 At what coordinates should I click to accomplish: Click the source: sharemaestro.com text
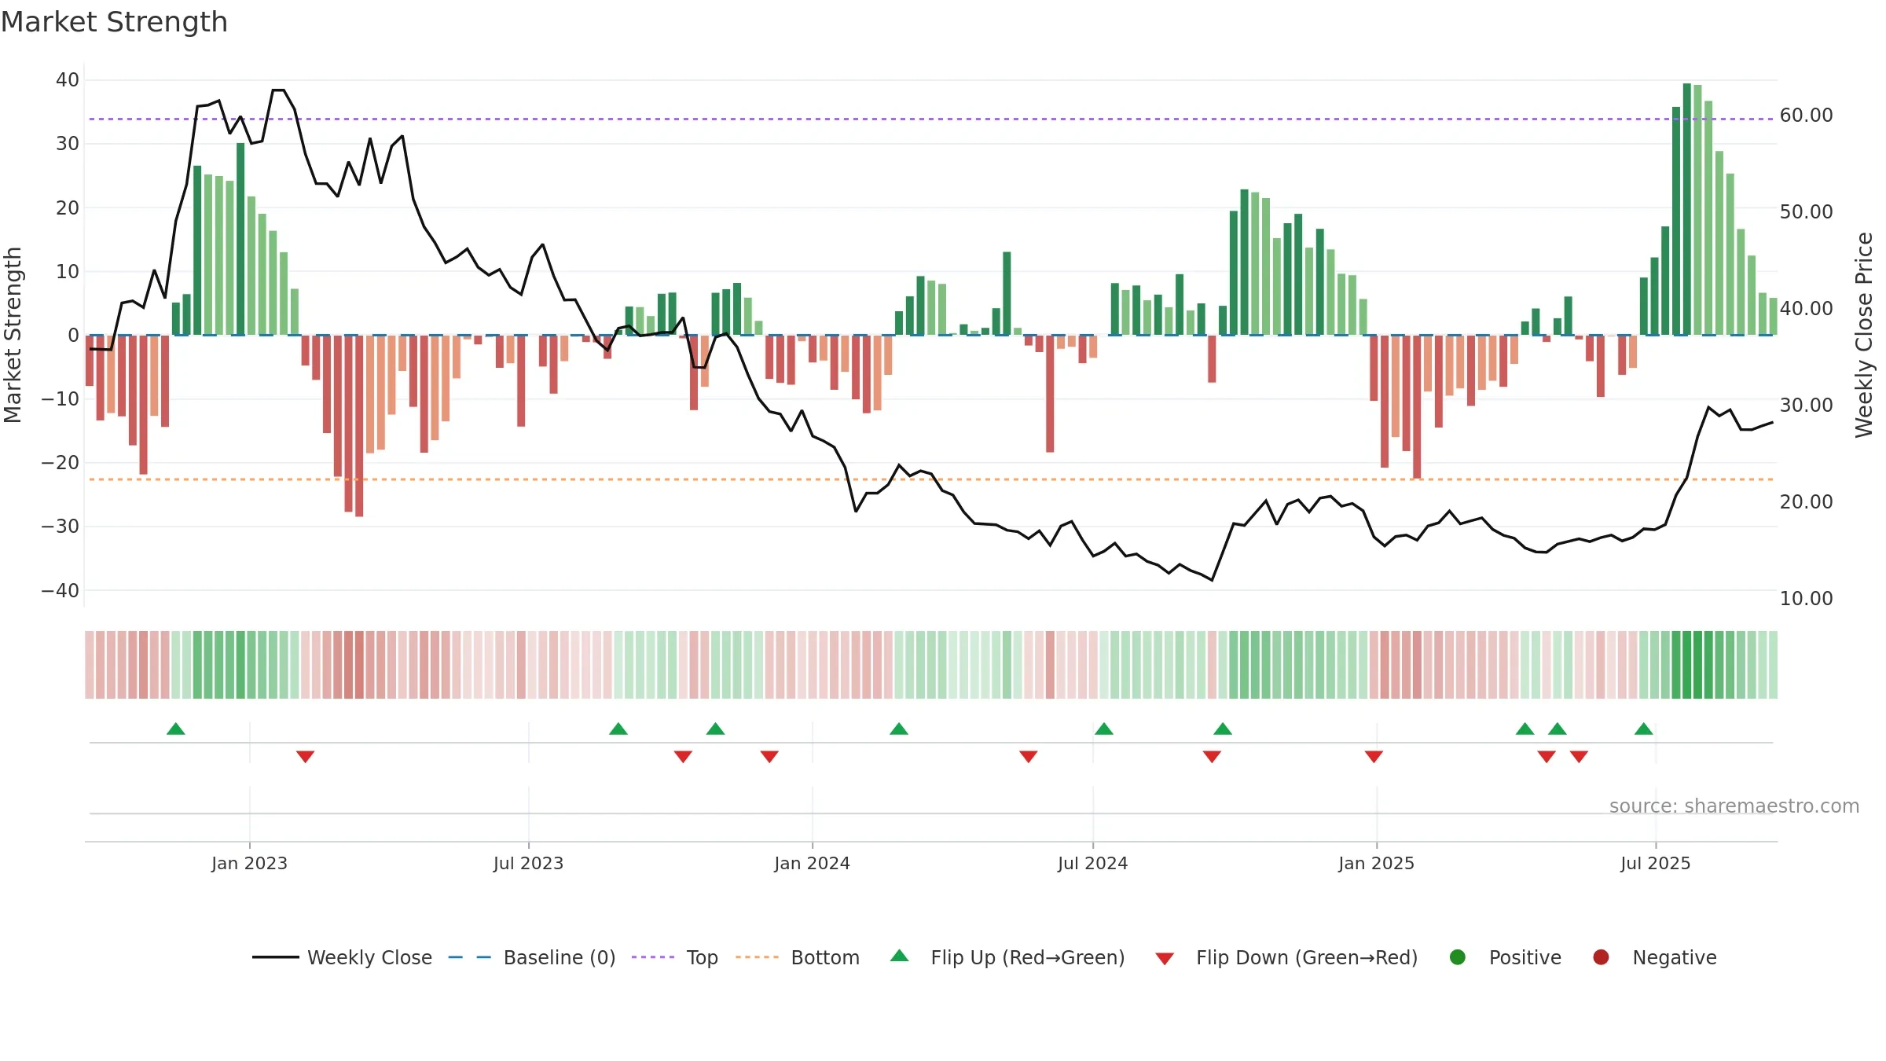1734,806
